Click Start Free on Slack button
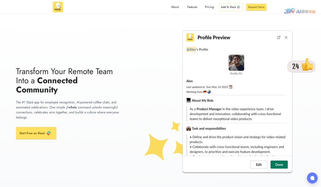 (36, 133)
